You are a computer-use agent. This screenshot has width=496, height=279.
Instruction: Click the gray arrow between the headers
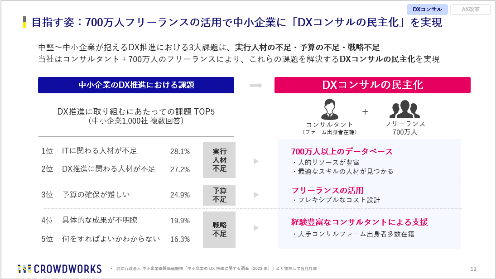256,85
